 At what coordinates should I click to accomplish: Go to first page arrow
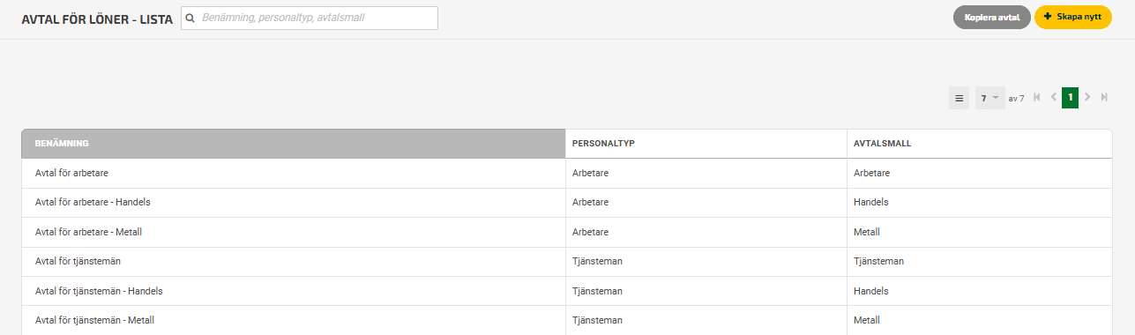pos(1037,98)
